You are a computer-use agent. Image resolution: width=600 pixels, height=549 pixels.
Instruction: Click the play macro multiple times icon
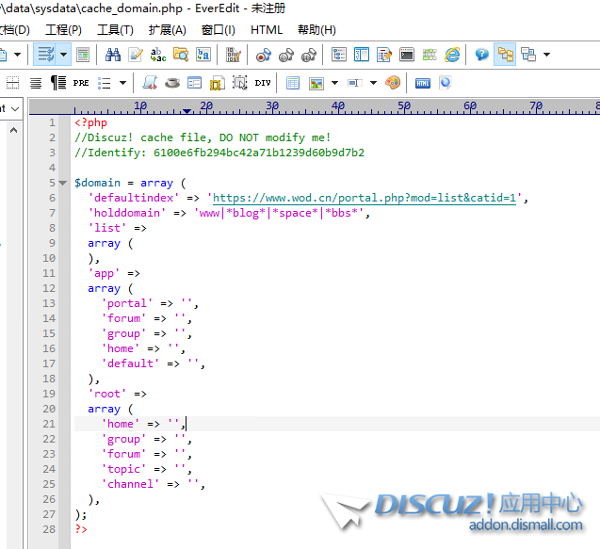coord(309,55)
